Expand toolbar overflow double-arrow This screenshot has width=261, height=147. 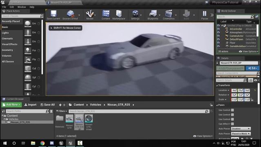212,15
